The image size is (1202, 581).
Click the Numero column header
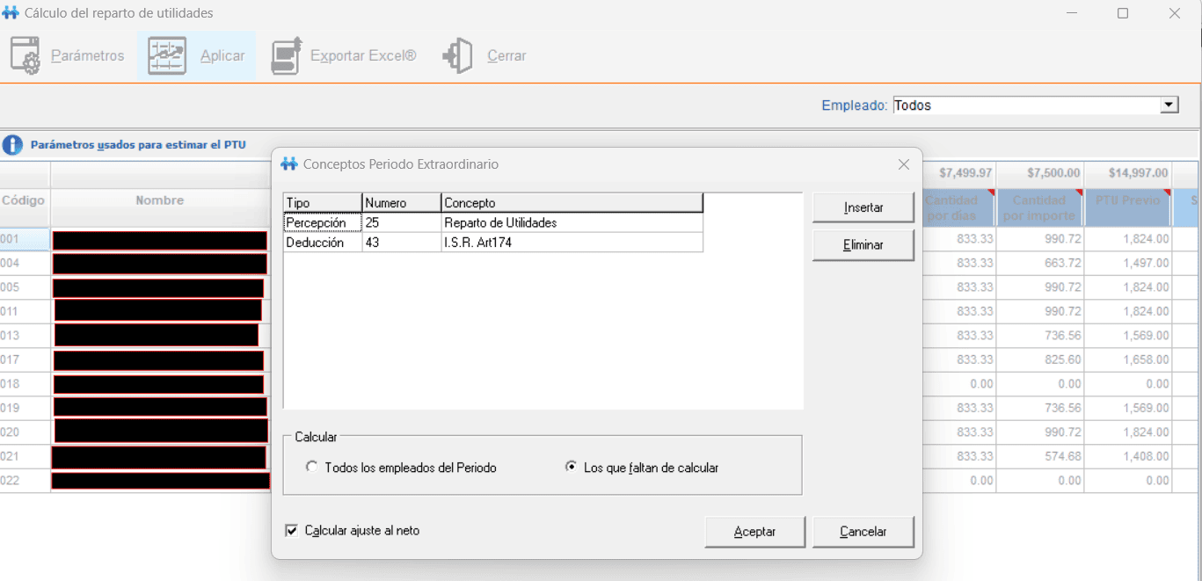point(402,203)
